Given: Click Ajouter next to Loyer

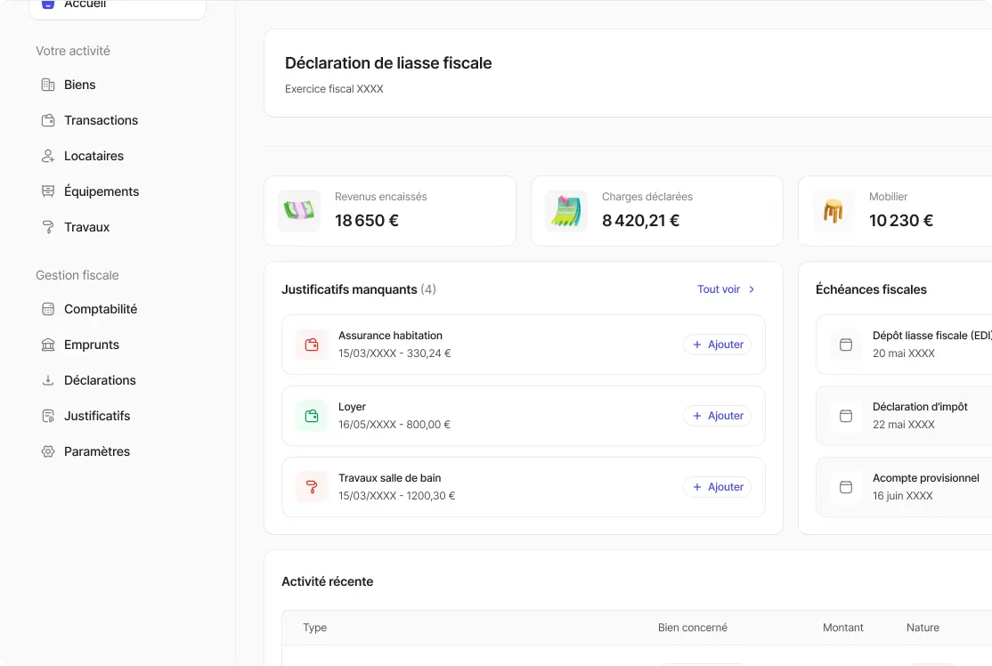Looking at the screenshot, I should click(x=717, y=416).
